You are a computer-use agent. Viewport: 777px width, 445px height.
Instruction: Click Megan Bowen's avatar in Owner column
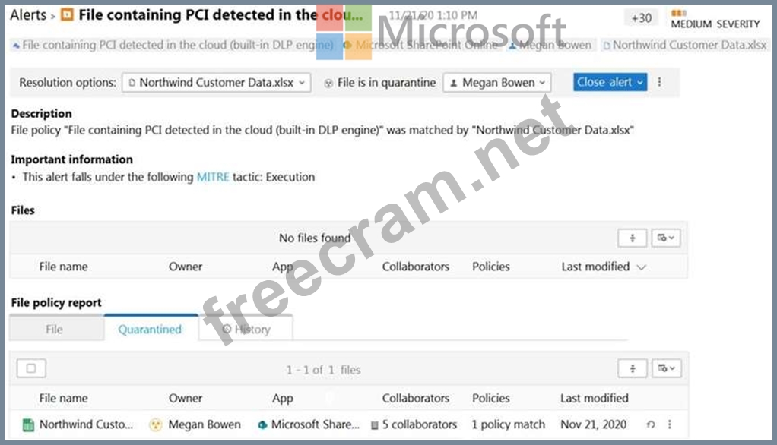[156, 424]
